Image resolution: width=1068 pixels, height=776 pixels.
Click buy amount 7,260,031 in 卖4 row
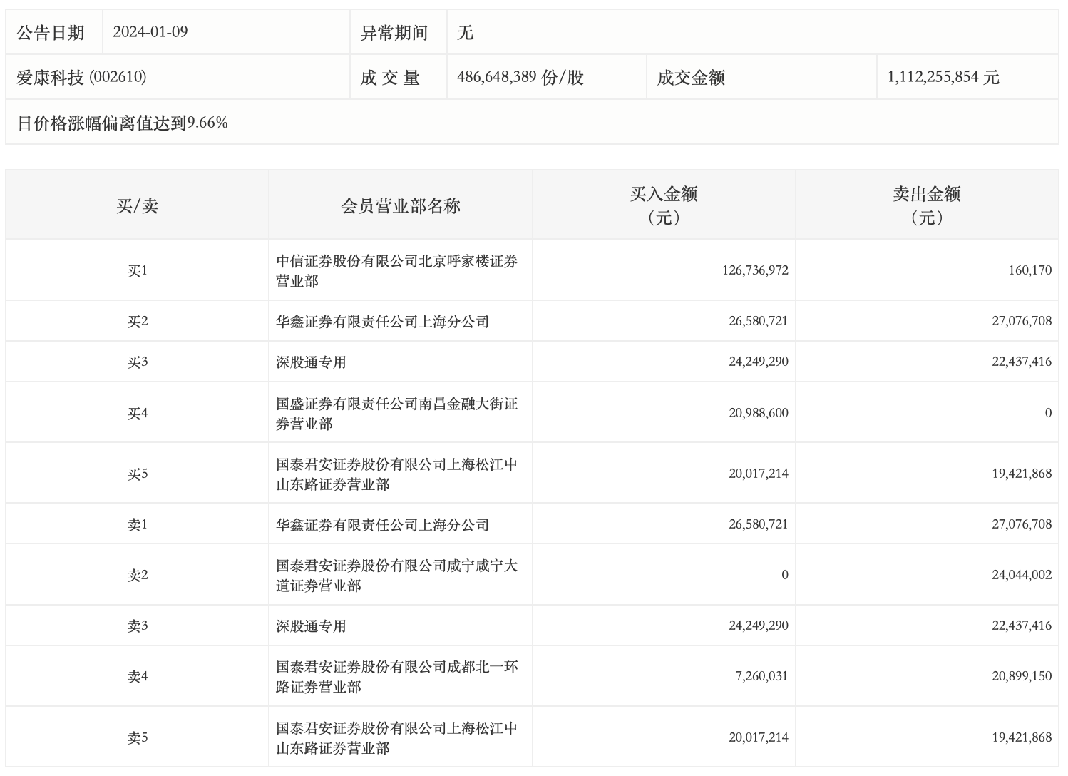[761, 676]
